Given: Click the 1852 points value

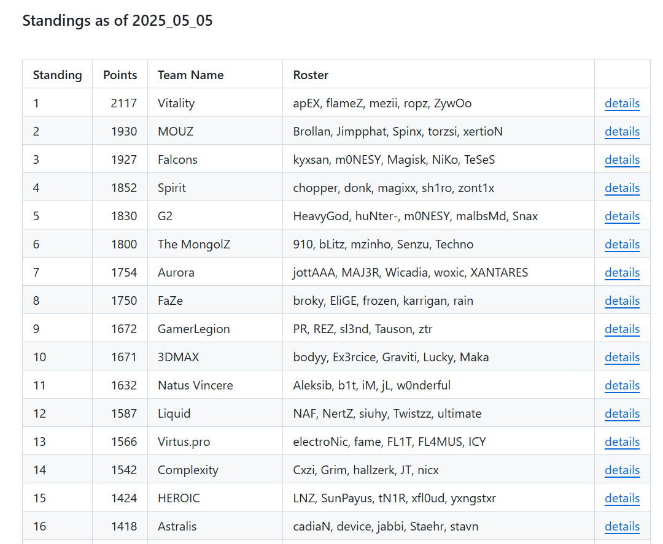Looking at the screenshot, I should tap(124, 188).
